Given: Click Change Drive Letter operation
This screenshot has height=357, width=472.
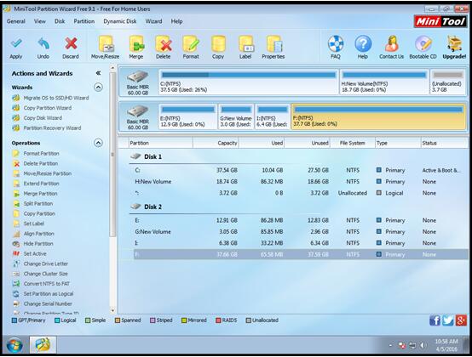Looking at the screenshot, I should click(x=40, y=263).
